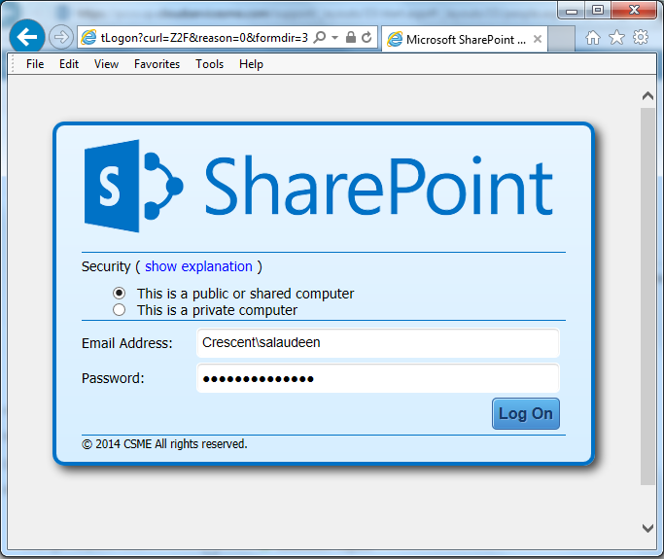The image size is (664, 559).
Task: Click the Email Address input field
Action: coord(378,342)
